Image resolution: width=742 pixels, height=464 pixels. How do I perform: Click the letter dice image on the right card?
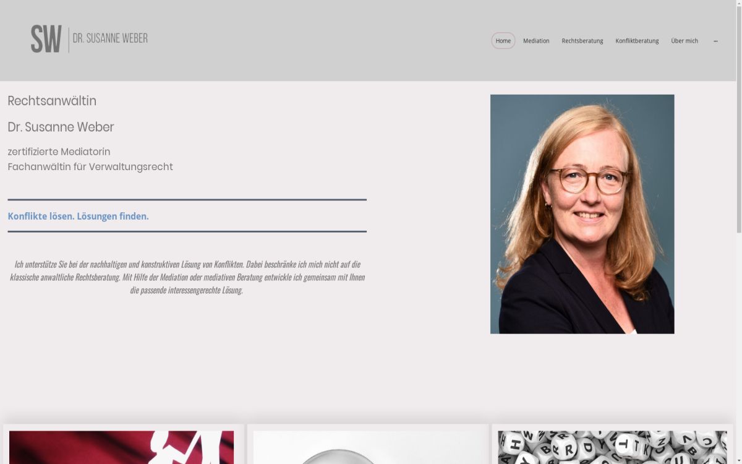pos(612,447)
